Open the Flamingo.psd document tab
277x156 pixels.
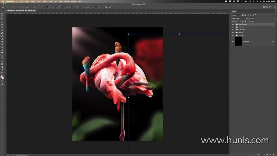[x=20, y=10]
